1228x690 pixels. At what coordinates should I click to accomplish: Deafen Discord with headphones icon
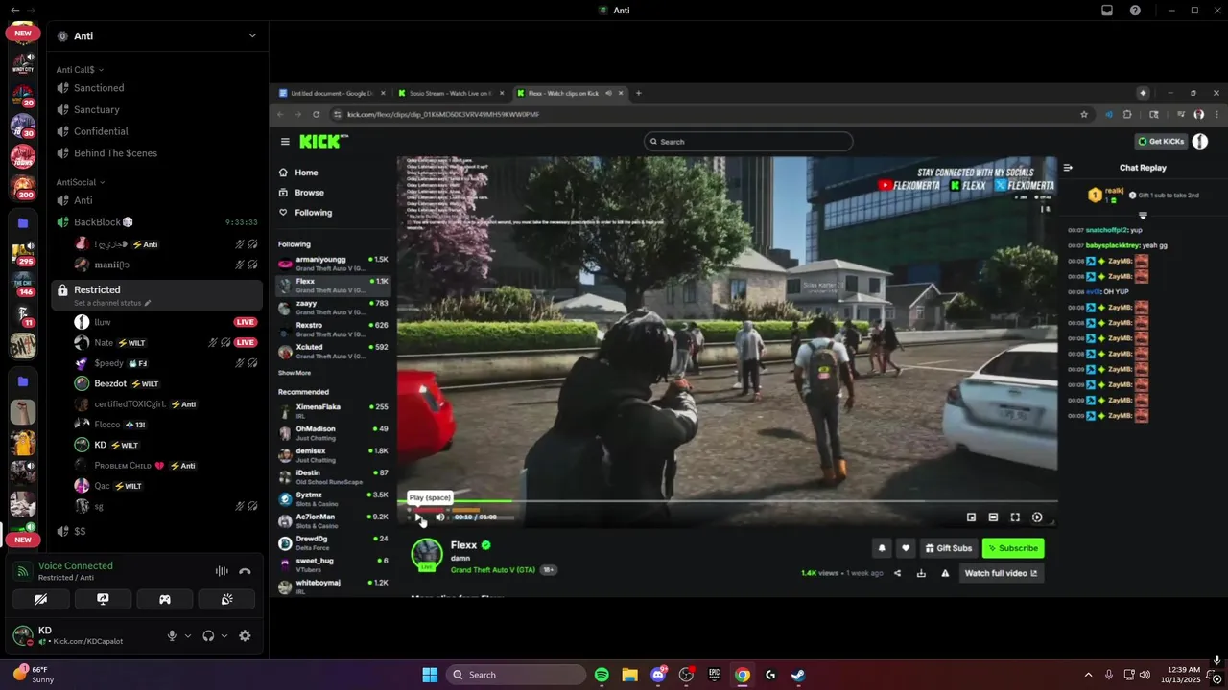(208, 635)
